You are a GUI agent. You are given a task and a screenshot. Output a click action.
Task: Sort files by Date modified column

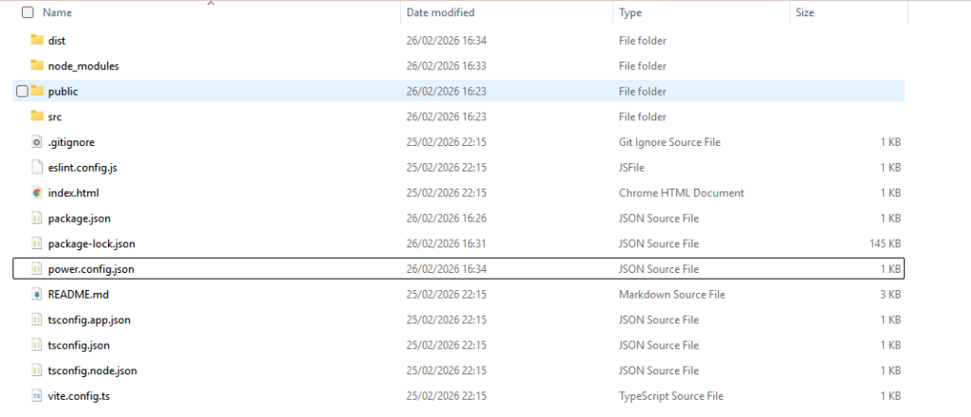pos(440,12)
